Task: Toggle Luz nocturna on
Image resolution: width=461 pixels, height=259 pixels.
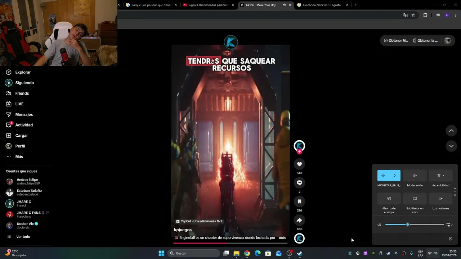Action: 441,199
